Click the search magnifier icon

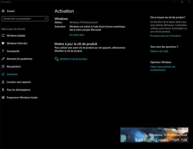[x=46, y=19]
